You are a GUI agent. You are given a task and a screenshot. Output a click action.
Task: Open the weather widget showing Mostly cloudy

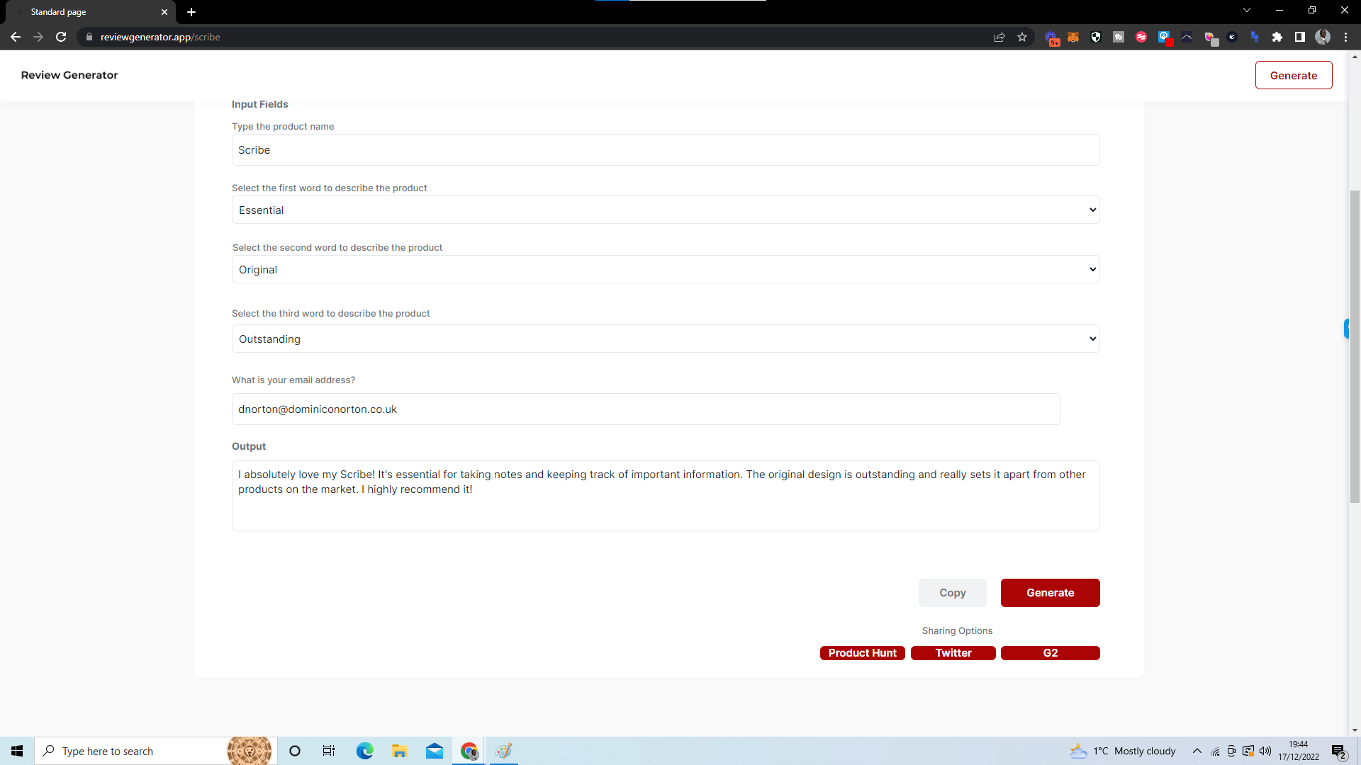click(x=1123, y=751)
